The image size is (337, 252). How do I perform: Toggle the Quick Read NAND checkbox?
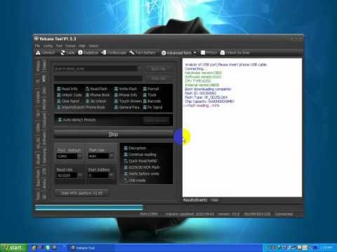point(126,161)
